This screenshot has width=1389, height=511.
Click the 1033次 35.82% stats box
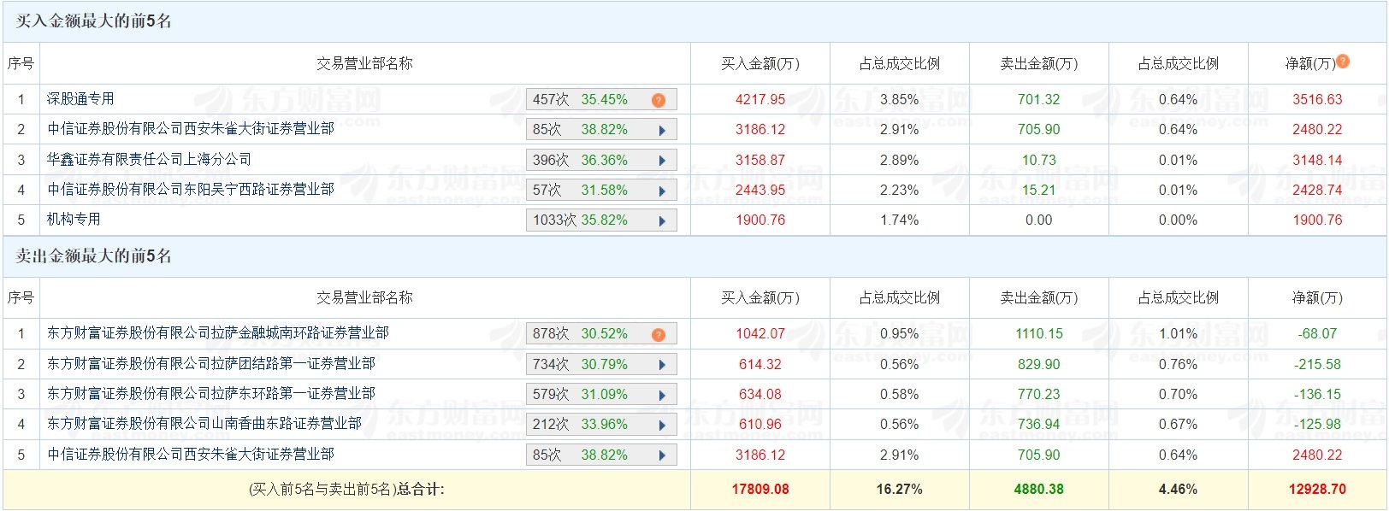tap(601, 220)
